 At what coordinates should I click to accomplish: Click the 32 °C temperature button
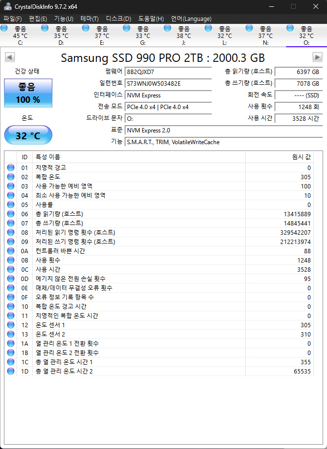click(x=28, y=135)
